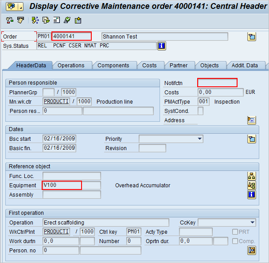Click the blue info icon beside Sys.Status
Viewport: 269px width, 263px height.
coord(162,46)
